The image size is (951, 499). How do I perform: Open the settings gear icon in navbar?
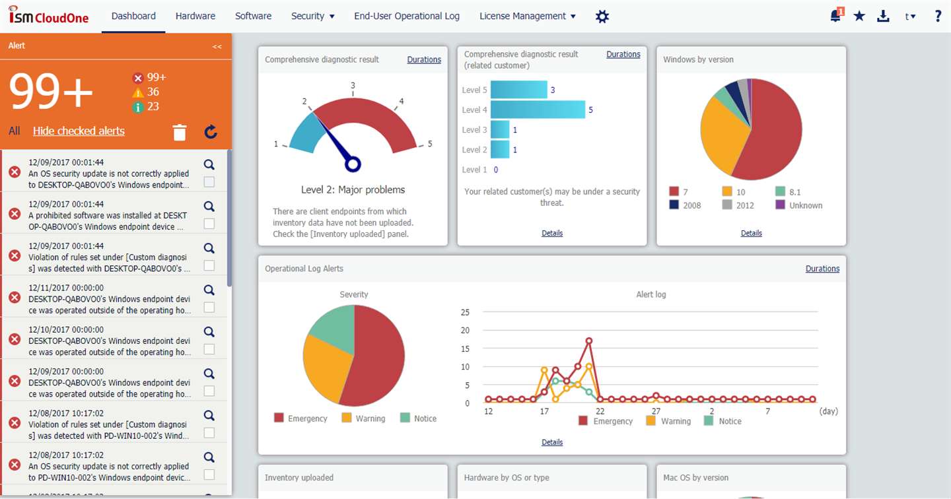pos(602,17)
